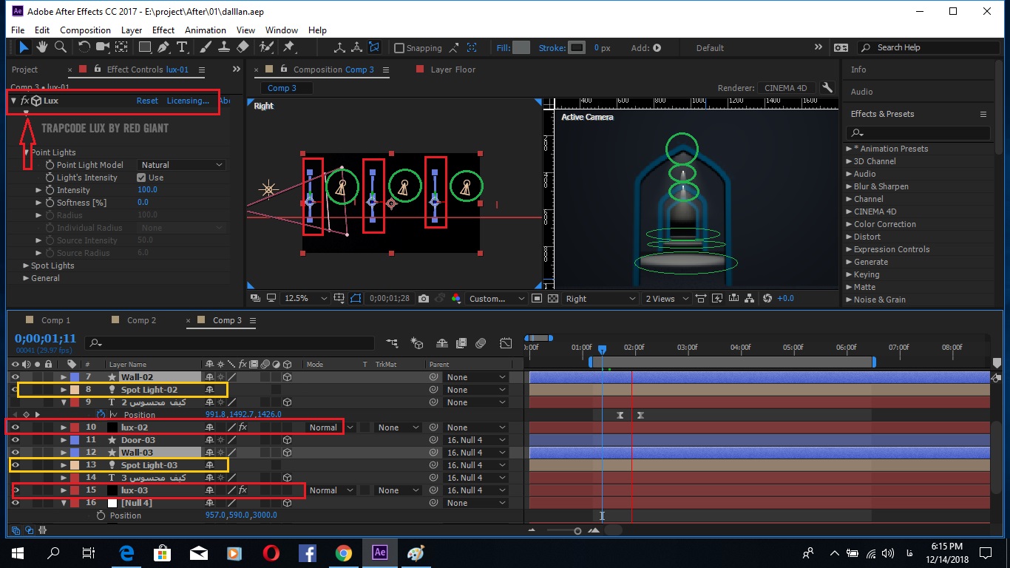Hide the lux-02 layer eye

point(15,427)
